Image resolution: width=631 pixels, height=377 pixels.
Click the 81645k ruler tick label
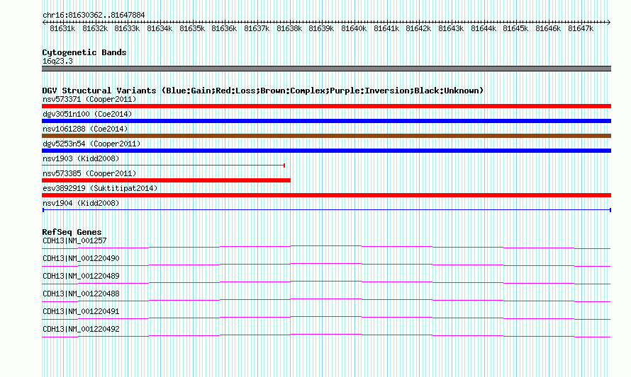click(516, 28)
